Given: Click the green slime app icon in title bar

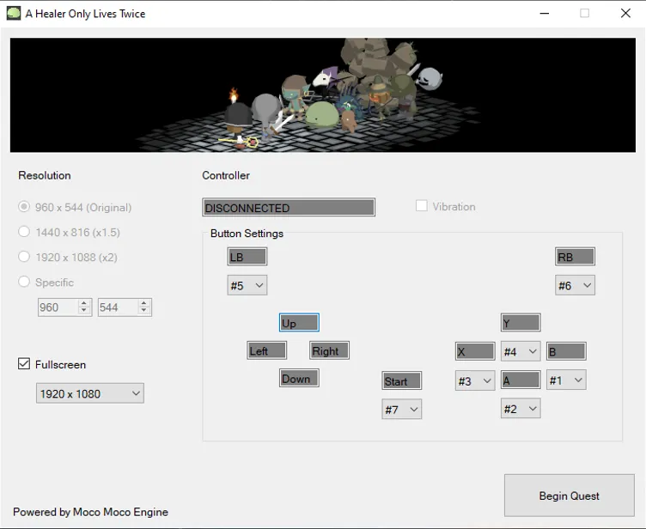Looking at the screenshot, I should [14, 13].
